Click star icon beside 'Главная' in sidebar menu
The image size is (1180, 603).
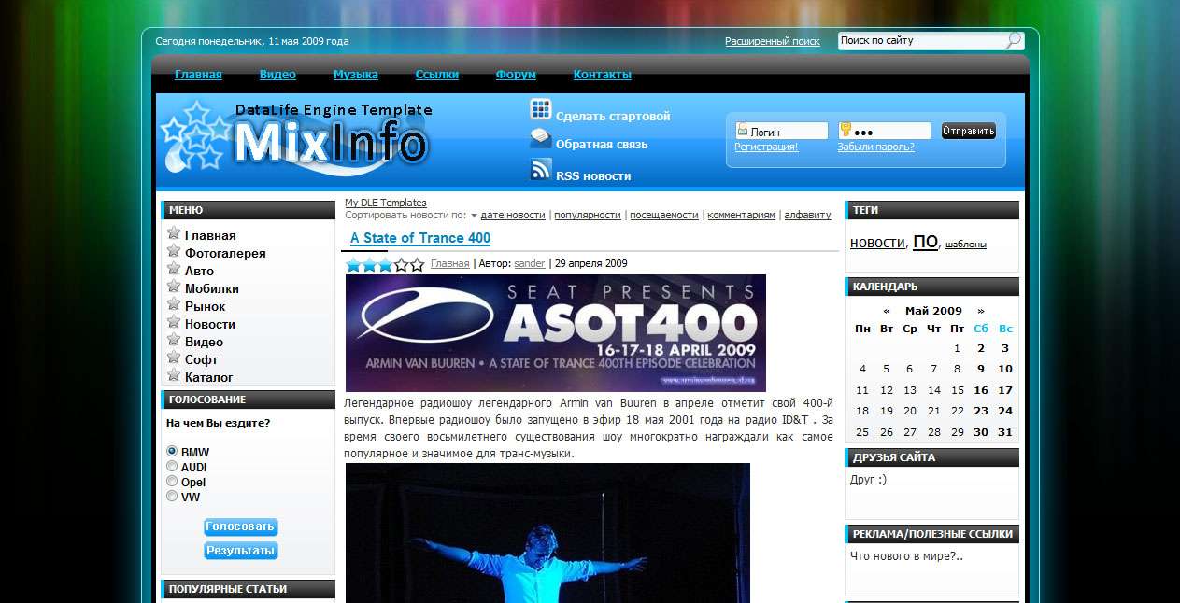(174, 233)
